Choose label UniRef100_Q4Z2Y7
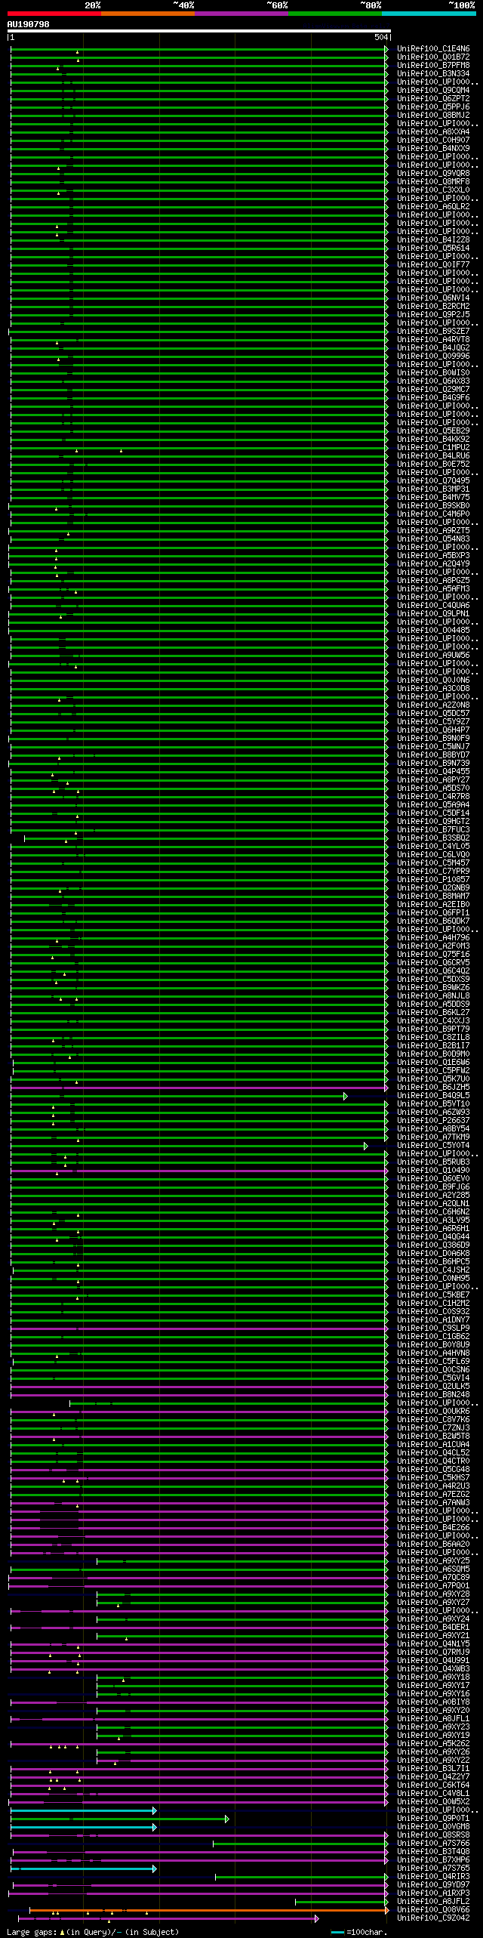 433,1777
